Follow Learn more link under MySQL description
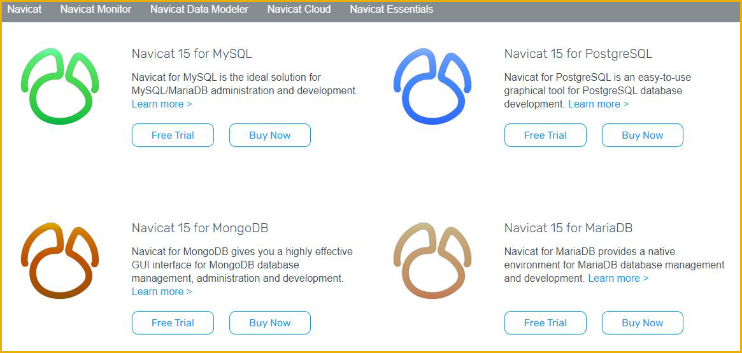 (162, 104)
